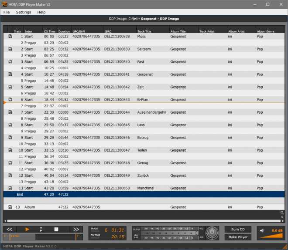Click the Album row duration 47:22
The image size is (288, 250).
63,207
